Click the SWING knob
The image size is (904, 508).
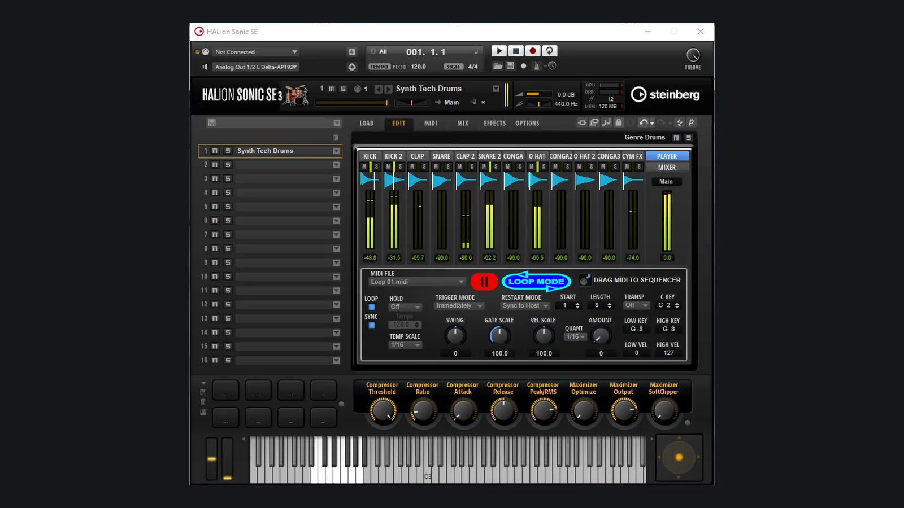(x=455, y=335)
